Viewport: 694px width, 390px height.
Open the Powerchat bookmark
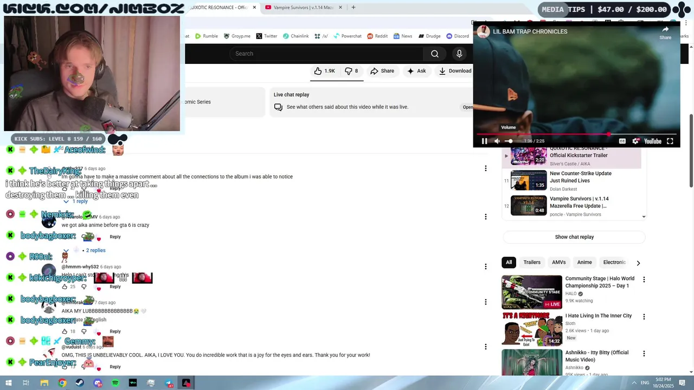[347, 36]
